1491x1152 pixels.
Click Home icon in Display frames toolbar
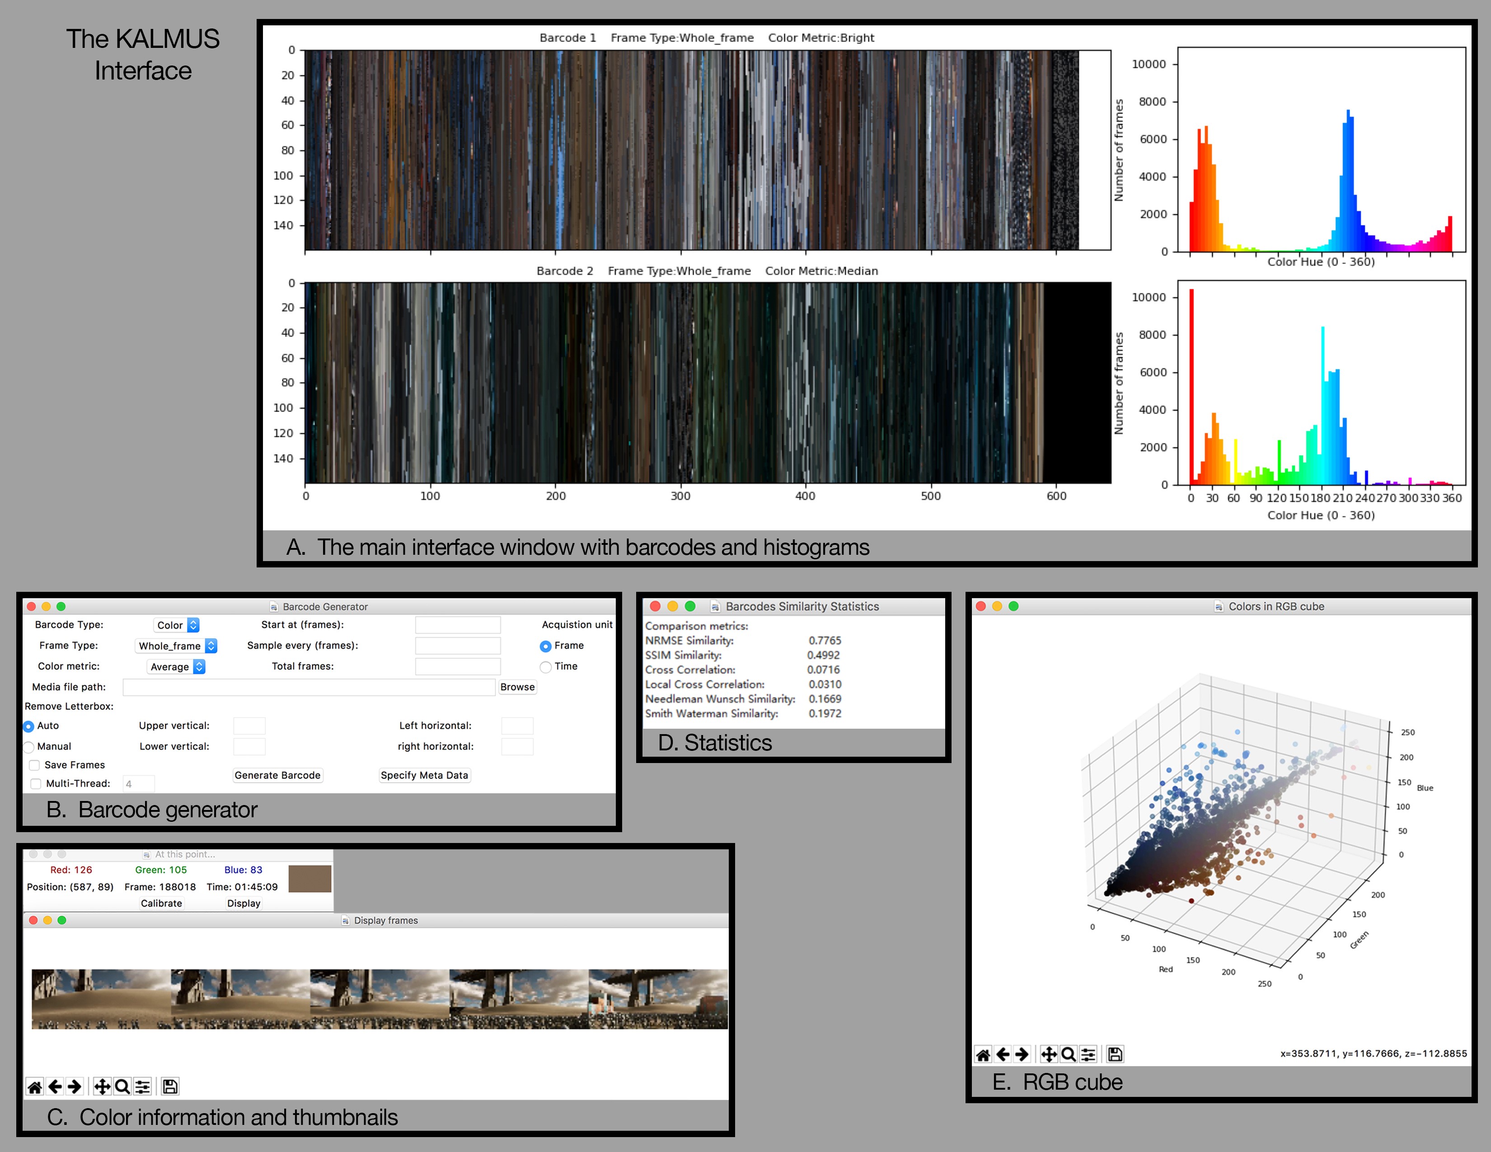(35, 1086)
